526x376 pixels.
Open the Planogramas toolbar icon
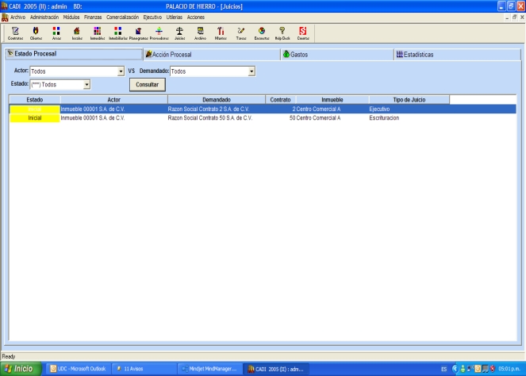(x=138, y=33)
